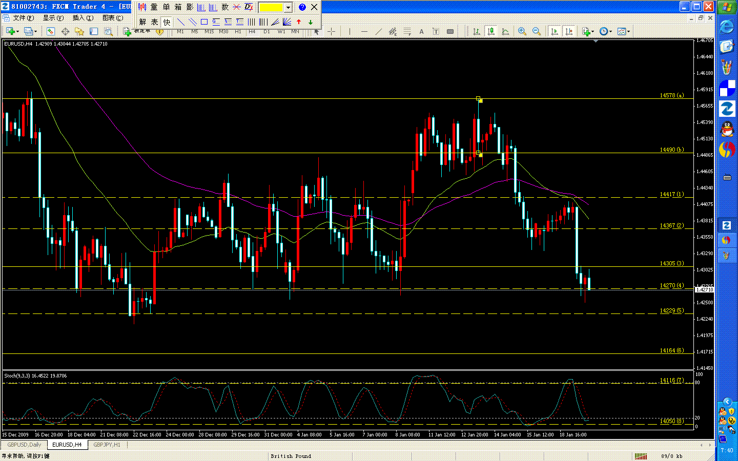Open the Indicators list dropdown
This screenshot has width=738, height=461.
588,32
